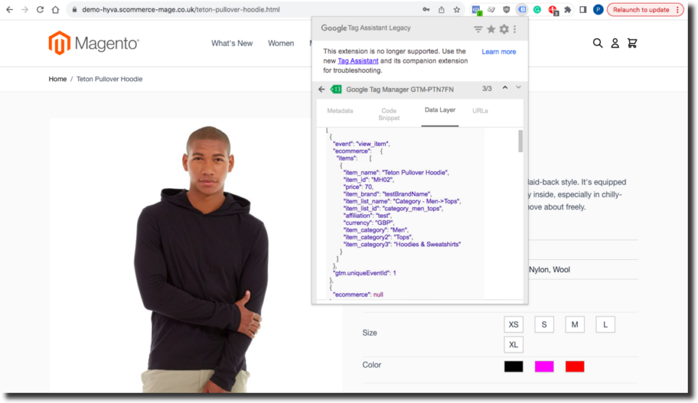698x403 pixels.
Task: Click the star icon in Tag Assistant
Action: coord(491,29)
